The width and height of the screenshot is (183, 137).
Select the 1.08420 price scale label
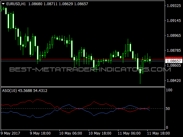(174, 80)
